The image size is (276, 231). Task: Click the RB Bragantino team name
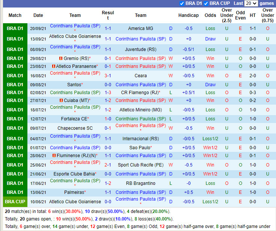click(140, 183)
